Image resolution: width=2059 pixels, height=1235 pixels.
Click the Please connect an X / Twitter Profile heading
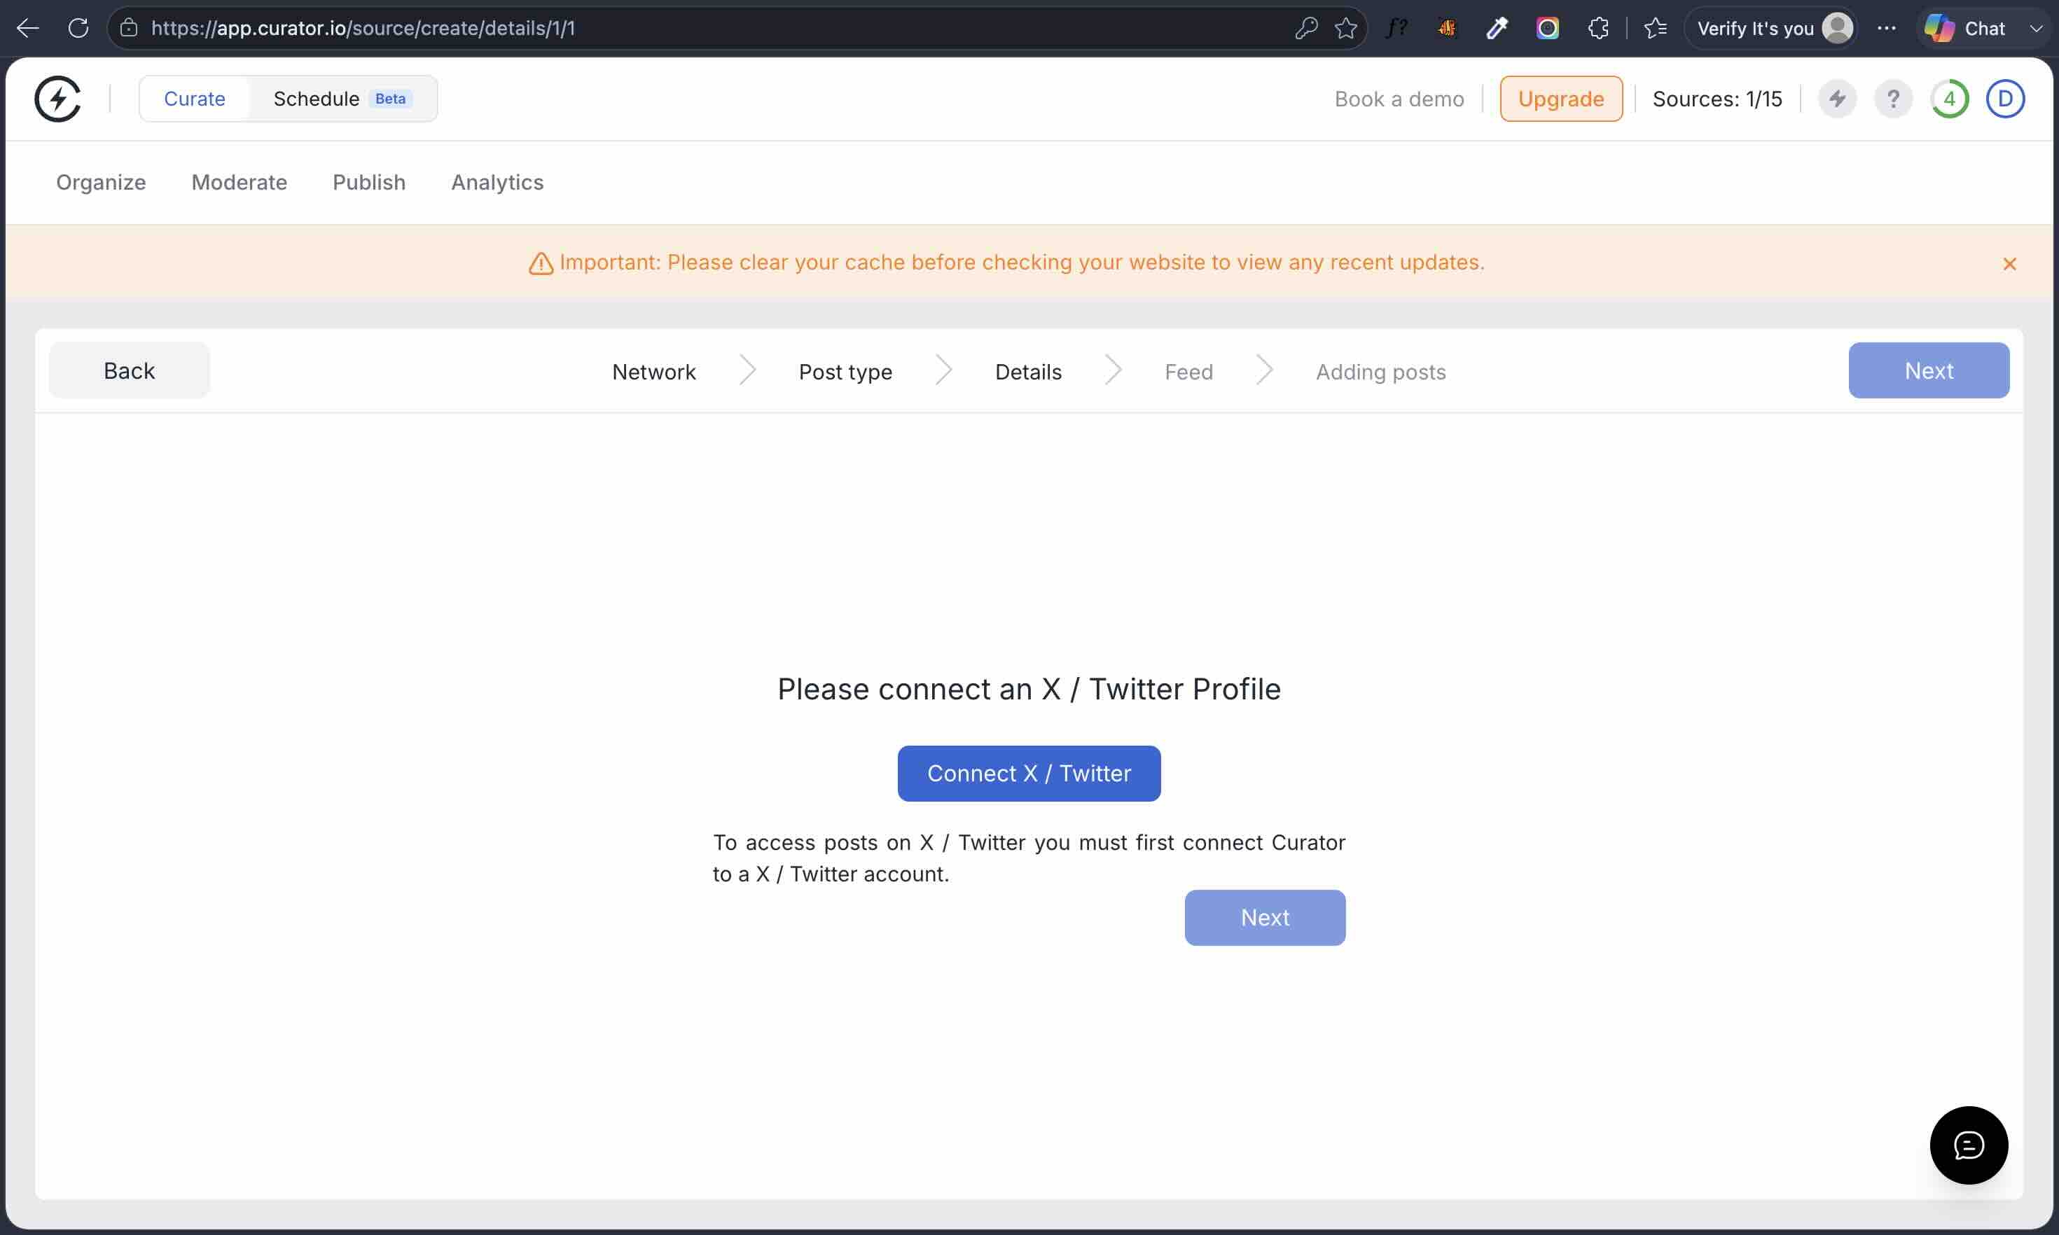tap(1029, 689)
